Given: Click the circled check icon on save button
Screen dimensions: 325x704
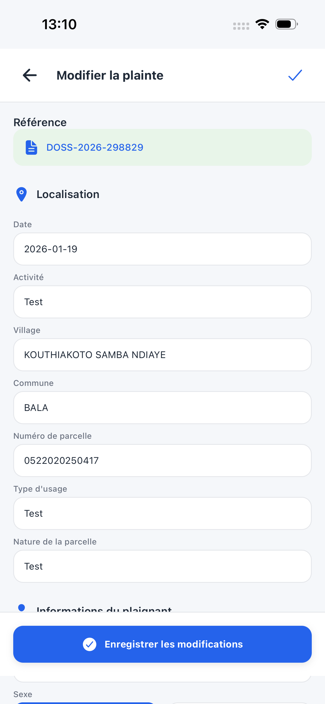Looking at the screenshot, I should tap(90, 644).
